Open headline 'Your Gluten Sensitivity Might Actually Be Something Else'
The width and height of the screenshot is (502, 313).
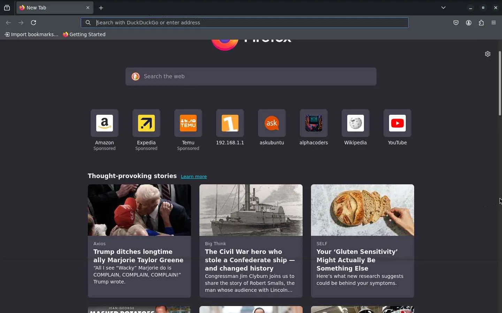pyautogui.click(x=357, y=260)
